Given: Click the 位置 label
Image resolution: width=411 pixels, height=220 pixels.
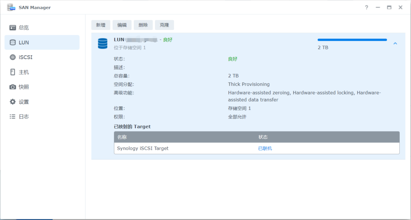Looking at the screenshot, I should pos(119,108).
